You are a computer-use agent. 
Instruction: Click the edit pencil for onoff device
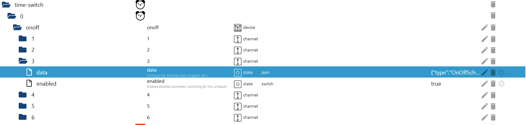pyautogui.click(x=484, y=28)
